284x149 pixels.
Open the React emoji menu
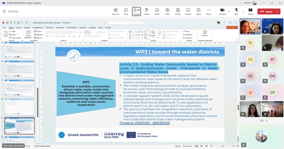coord(157,12)
